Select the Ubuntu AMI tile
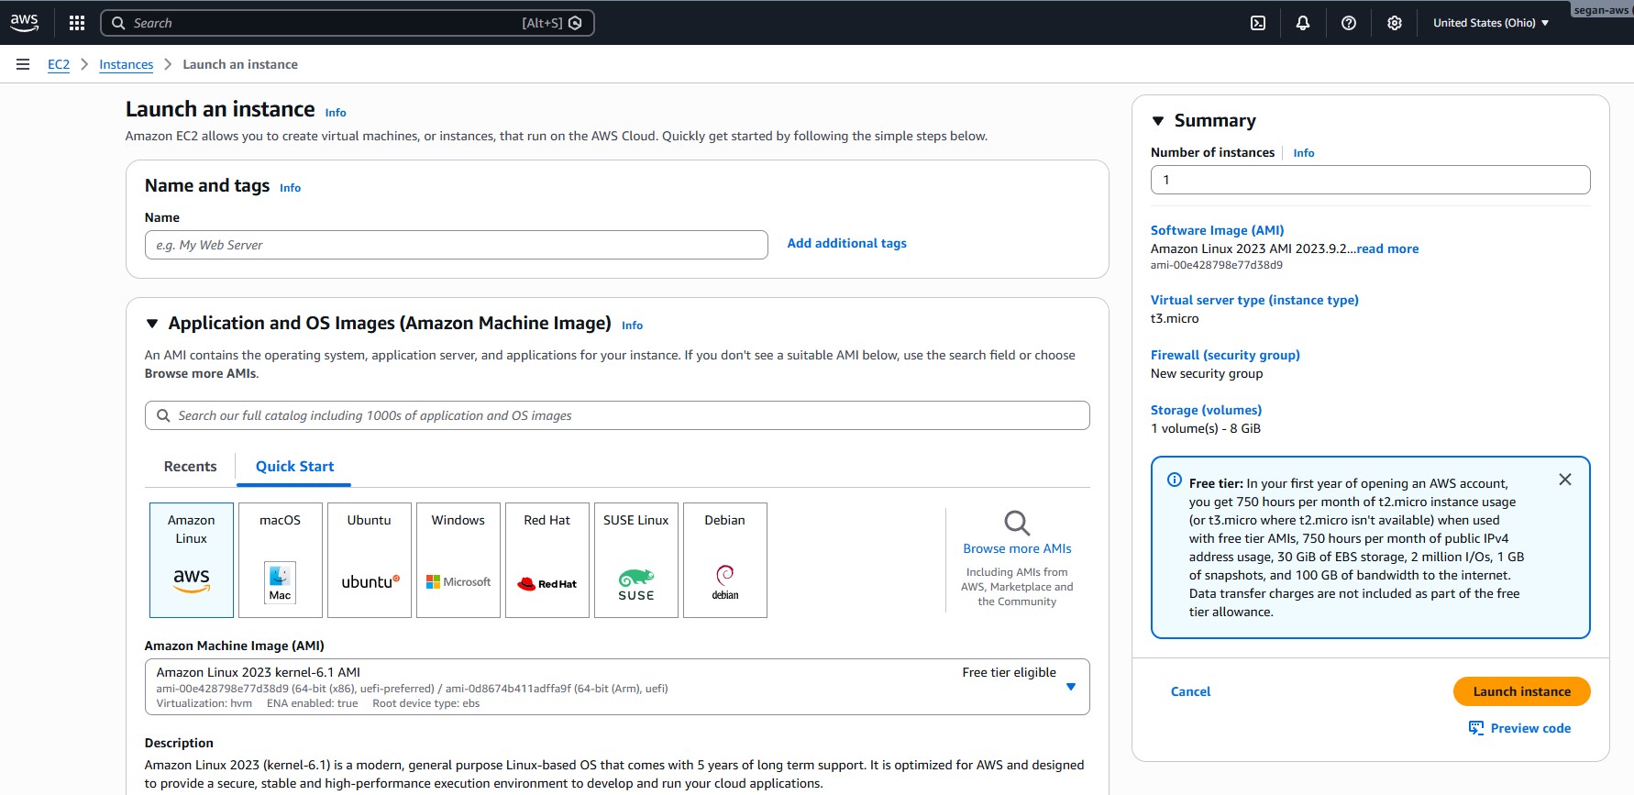Screen dimensions: 1634x795 pyautogui.click(x=370, y=560)
